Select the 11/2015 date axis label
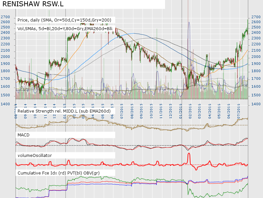The image size is (263, 198). click(161, 111)
